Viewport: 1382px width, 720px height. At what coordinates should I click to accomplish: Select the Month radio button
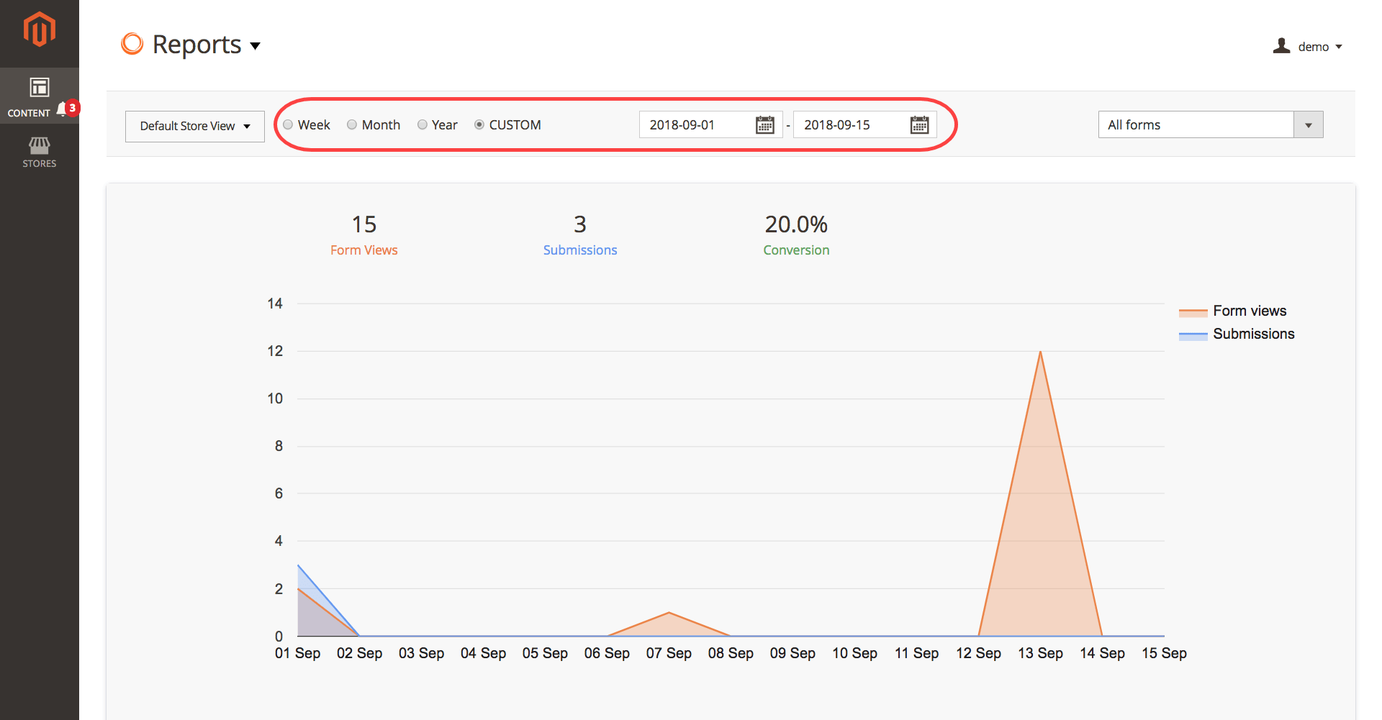tap(352, 125)
